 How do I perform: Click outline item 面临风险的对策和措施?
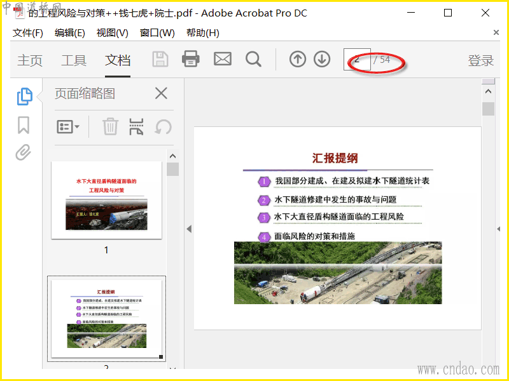(x=314, y=236)
